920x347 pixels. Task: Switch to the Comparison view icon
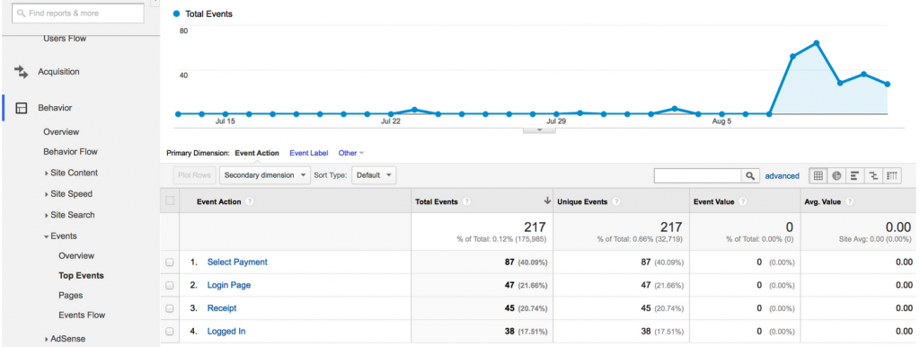[873, 175]
